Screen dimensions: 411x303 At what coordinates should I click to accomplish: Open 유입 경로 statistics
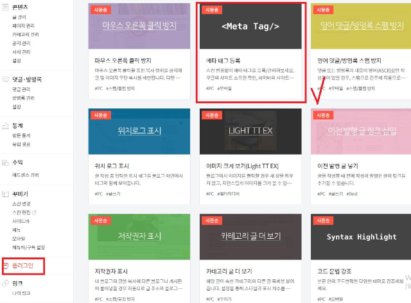(21, 144)
